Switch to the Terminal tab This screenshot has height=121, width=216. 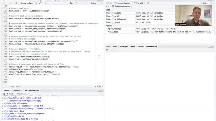[x=16, y=90]
